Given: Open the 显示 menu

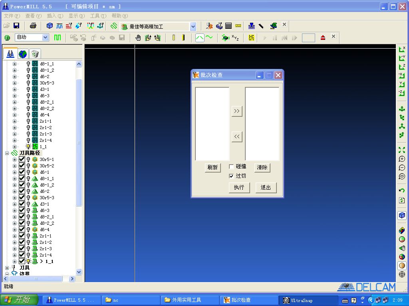Looking at the screenshot, I should 77,16.
